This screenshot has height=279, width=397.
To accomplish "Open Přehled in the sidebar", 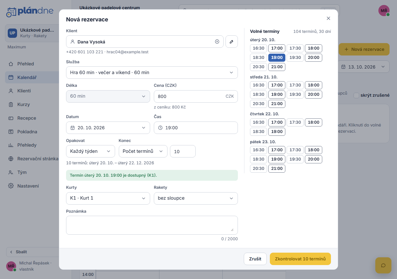I will [x=32, y=64].
